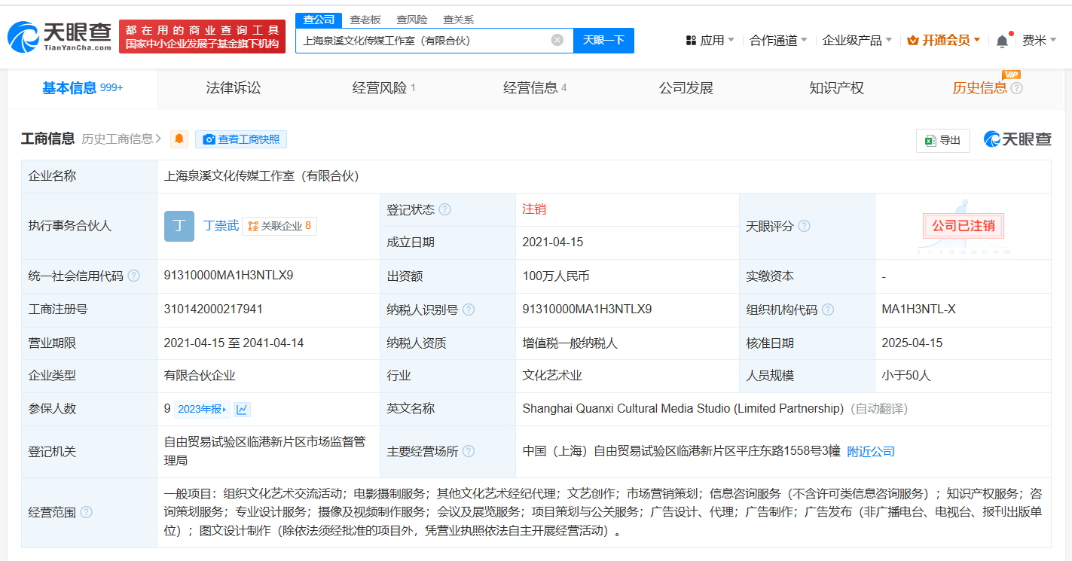Open the 知识产权 tab

click(836, 88)
